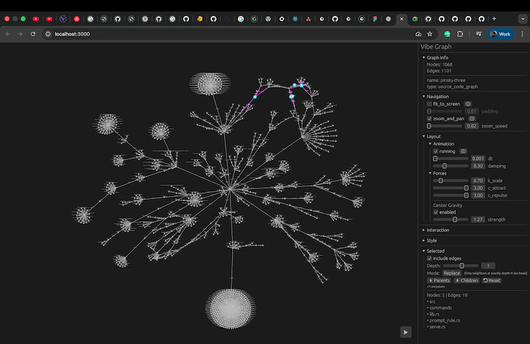This screenshot has width=530, height=344.
Task: Open a new browser tab with plus icon
Action: point(494,19)
